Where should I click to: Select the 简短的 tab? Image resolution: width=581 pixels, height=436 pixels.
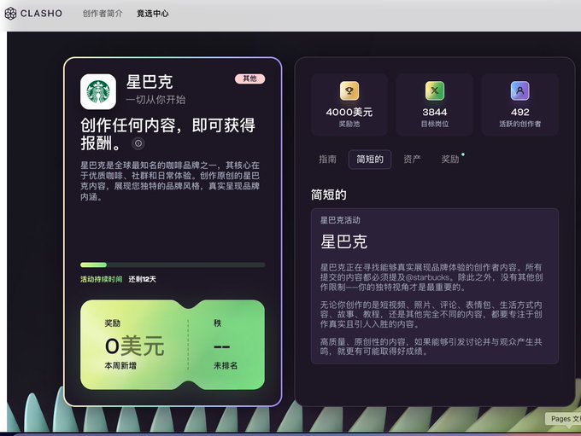pos(370,160)
